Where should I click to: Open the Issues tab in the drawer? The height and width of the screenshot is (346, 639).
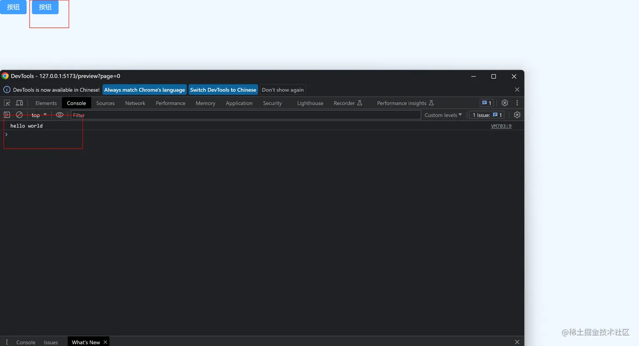tap(51, 342)
